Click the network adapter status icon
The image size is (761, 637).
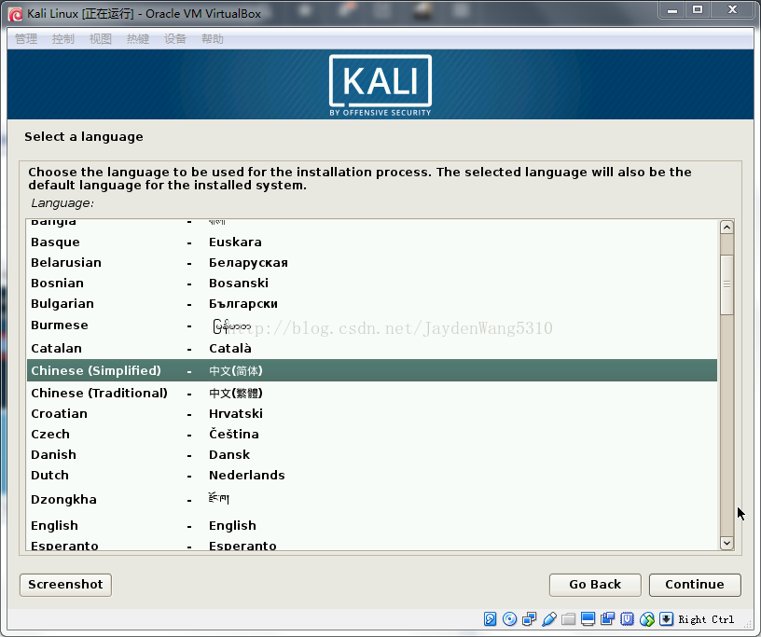[530, 619]
